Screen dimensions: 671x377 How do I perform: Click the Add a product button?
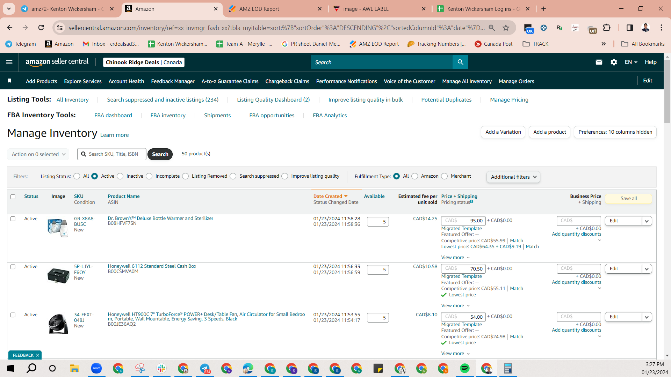point(550,132)
